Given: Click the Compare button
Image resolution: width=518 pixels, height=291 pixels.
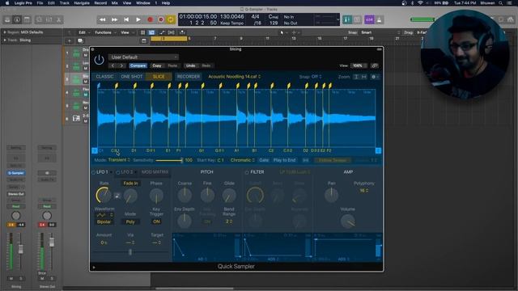Looking at the screenshot, I should point(138,65).
